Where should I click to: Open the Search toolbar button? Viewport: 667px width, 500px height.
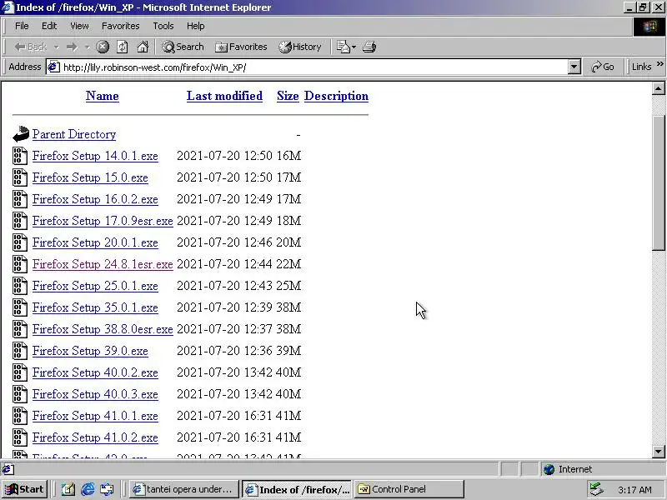[183, 47]
